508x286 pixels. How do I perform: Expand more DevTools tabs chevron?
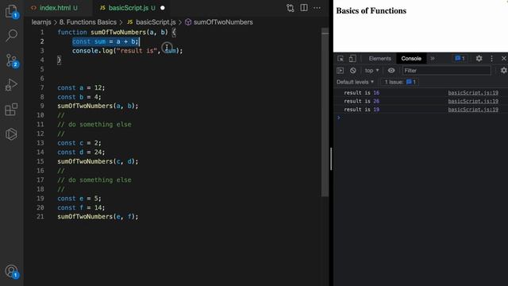click(x=433, y=59)
